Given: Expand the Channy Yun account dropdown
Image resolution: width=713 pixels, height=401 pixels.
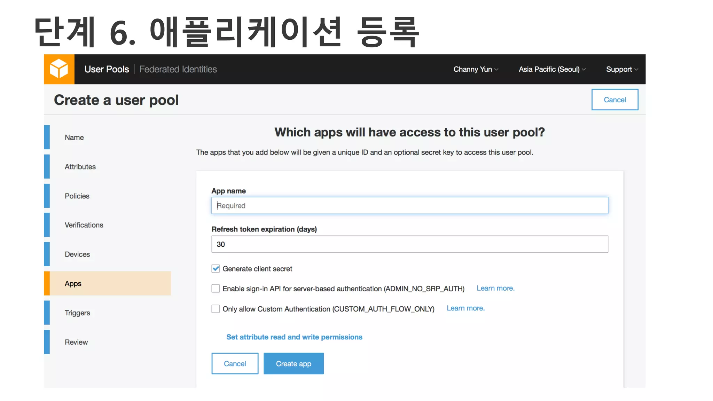Looking at the screenshot, I should [476, 69].
